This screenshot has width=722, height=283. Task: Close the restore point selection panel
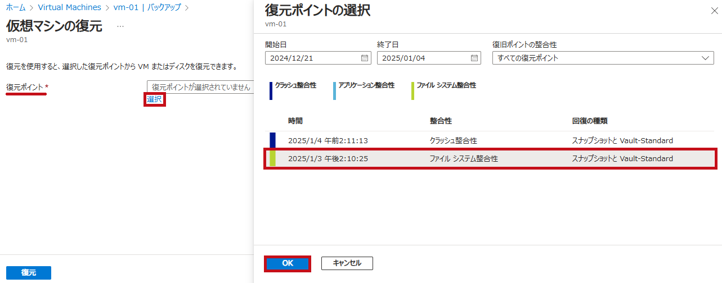tap(715, 10)
